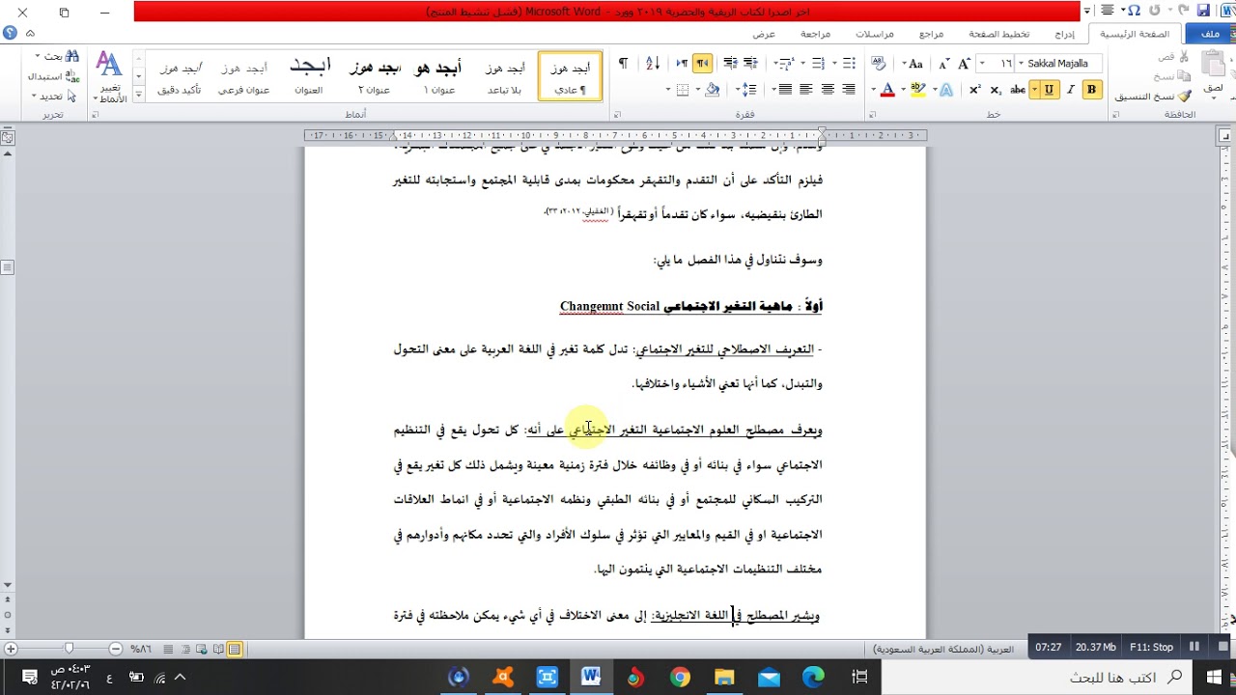The image size is (1236, 695).
Task: Align text right icon
Action: click(x=849, y=89)
